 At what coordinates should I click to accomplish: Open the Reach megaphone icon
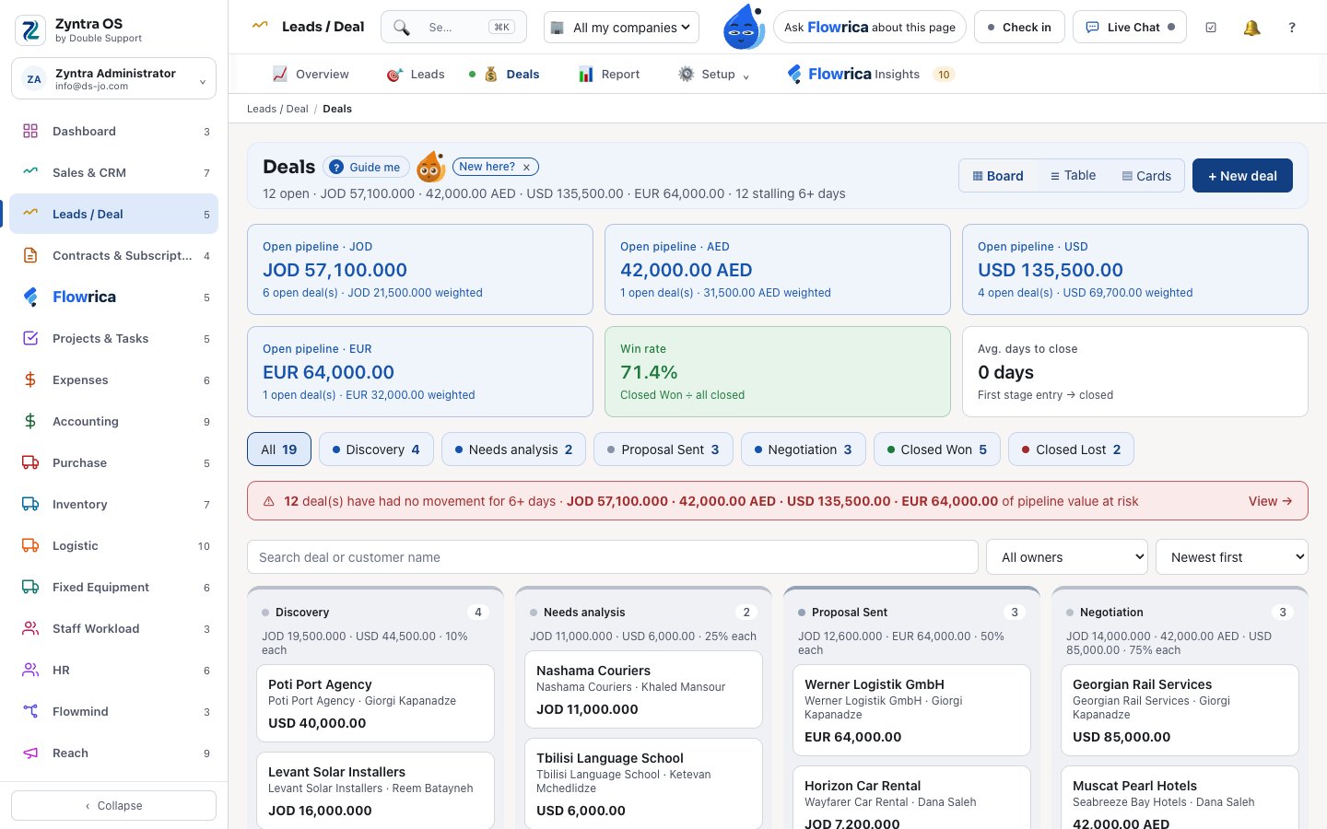[30, 753]
